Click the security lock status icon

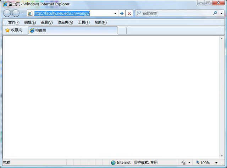pos(183,163)
